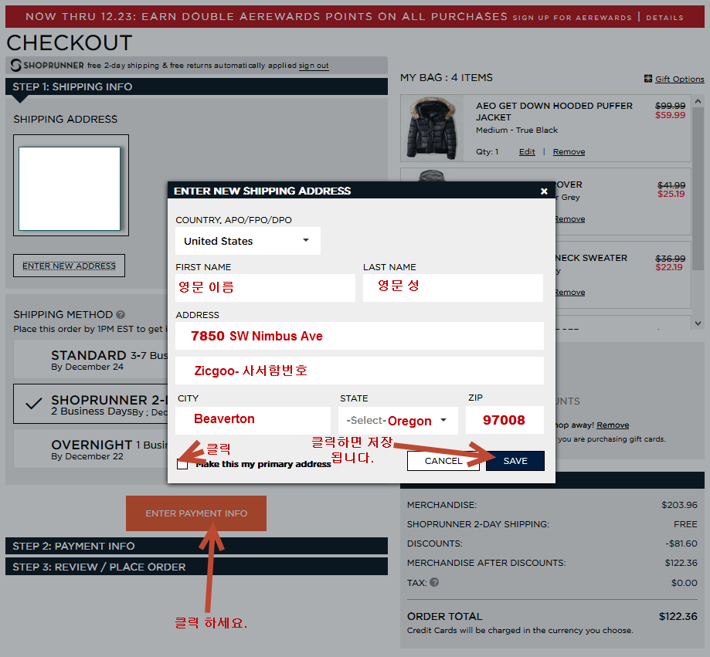
Task: Select the Overnight shipping option
Action: (x=90, y=449)
